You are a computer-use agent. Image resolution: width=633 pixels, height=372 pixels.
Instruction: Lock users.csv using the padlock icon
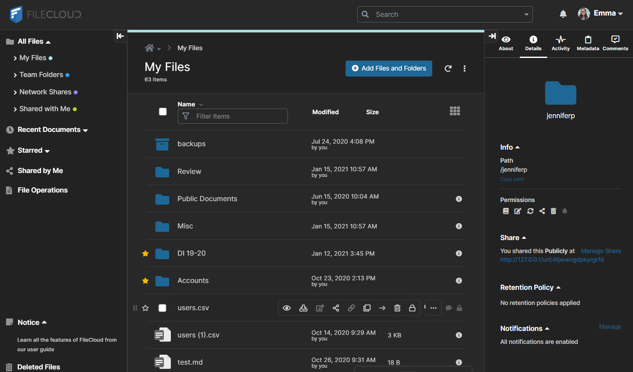(412, 308)
